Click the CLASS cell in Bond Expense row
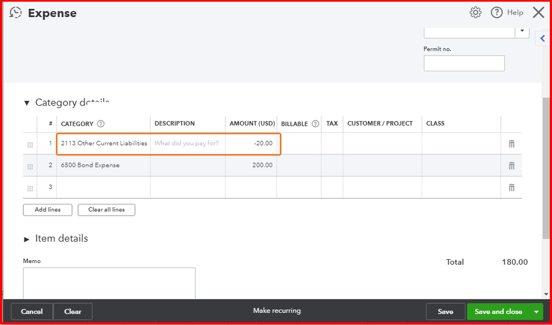The width and height of the screenshot is (552, 325). [461, 165]
